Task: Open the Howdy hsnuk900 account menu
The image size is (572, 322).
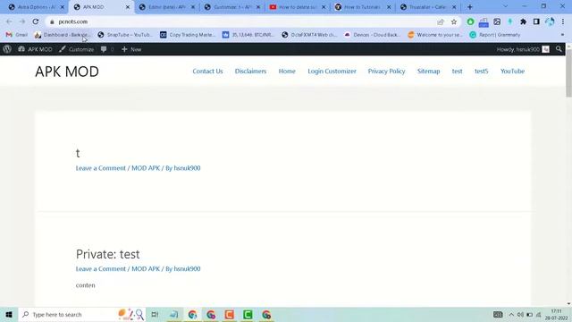Action: pos(523,49)
